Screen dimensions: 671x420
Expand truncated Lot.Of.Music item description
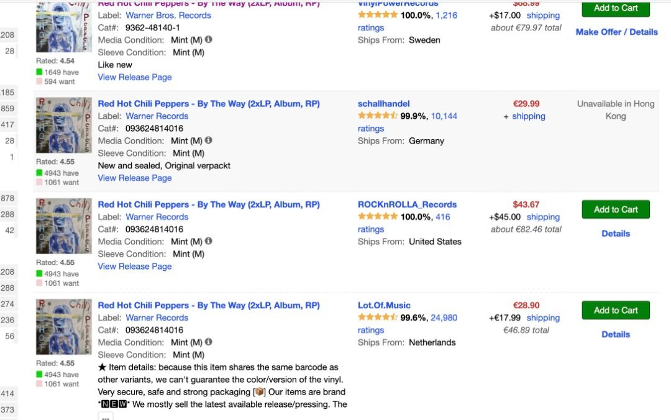point(106,417)
